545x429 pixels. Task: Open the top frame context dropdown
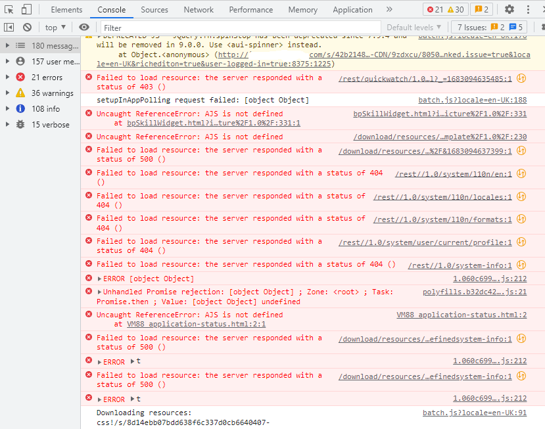click(55, 27)
